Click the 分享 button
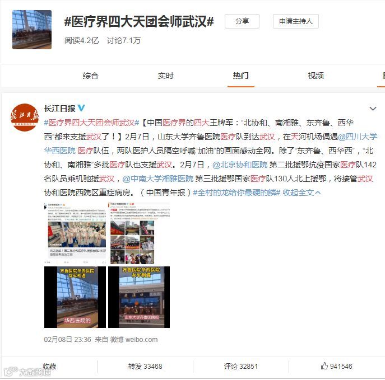This screenshot has height=380, width=385. tap(242, 21)
